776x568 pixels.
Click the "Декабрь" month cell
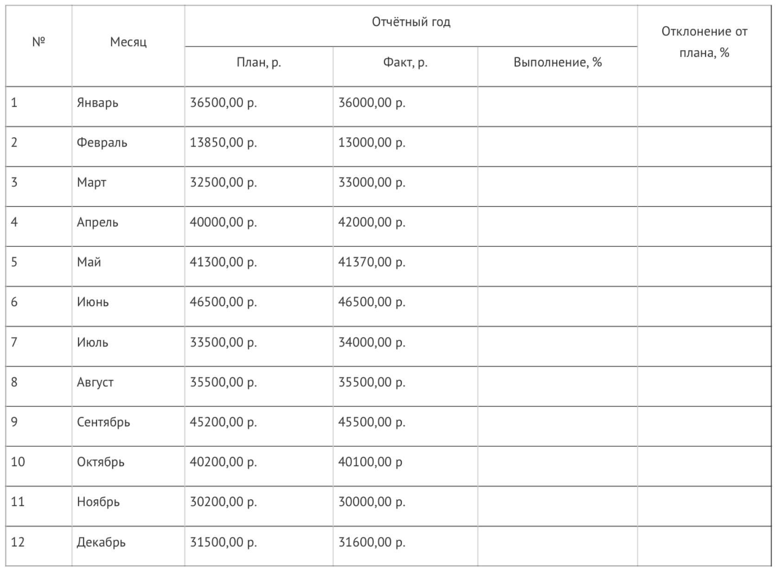[x=101, y=542]
